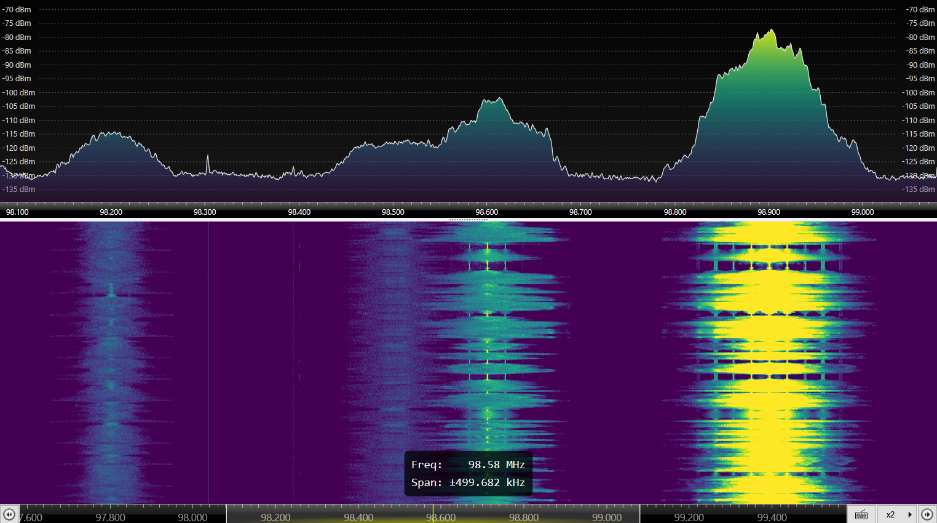The image size is (937, 523).
Task: Click 98.400 on the bottom band navigator
Action: 358,517
